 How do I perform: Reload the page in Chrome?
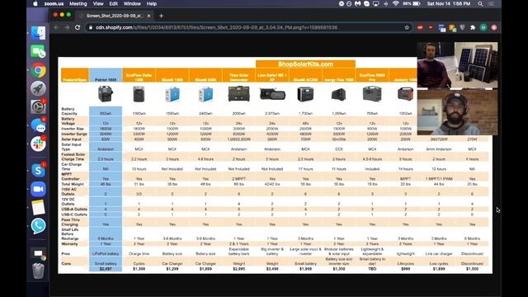click(78, 27)
